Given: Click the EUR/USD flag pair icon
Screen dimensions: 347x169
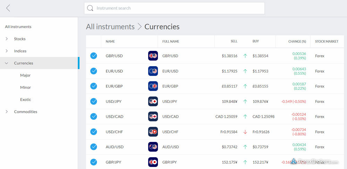Looking at the screenshot, I should [153, 71].
